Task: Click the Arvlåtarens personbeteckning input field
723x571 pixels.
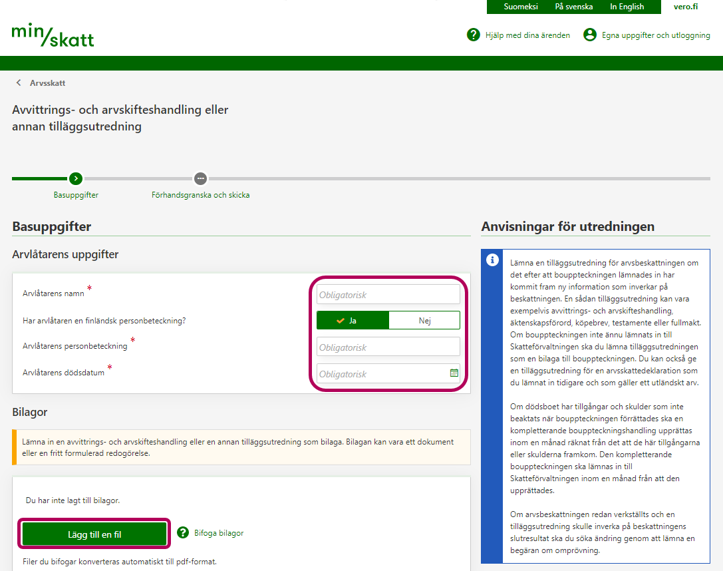Action: 388,347
